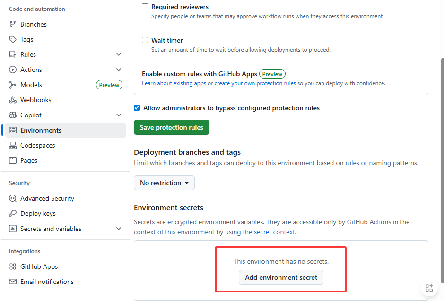This screenshot has width=444, height=301.
Task: Open the No restriction dropdown
Action: (x=164, y=183)
